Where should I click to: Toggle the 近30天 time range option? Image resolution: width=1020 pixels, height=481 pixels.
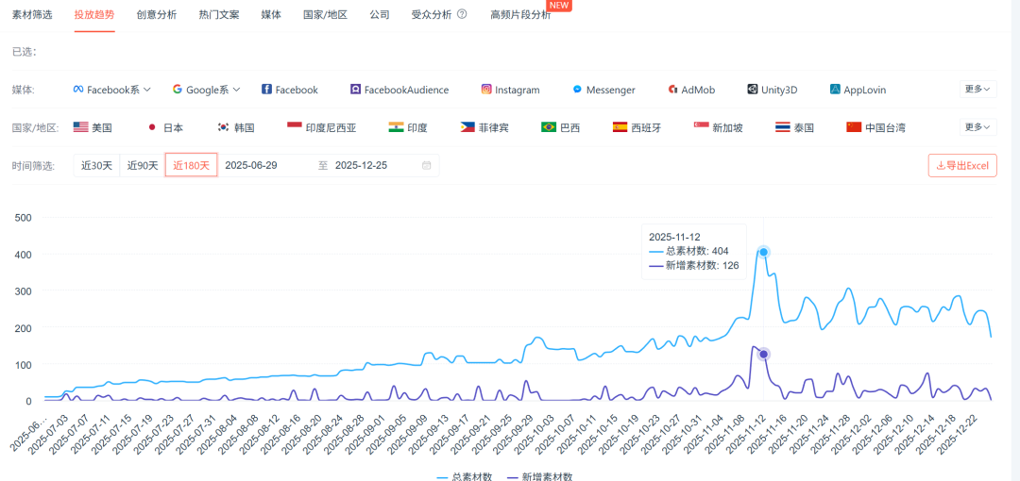[96, 165]
